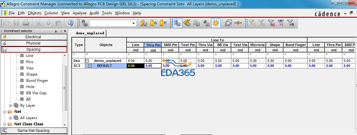Viewport: 357px width, 135px height.
Task: Select the Shape worksheet tree item
Action: [32, 74]
